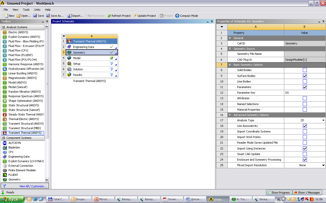This screenshot has height=203, width=326.
Task: Select Model cell in project schematic
Action: (x=92, y=58)
